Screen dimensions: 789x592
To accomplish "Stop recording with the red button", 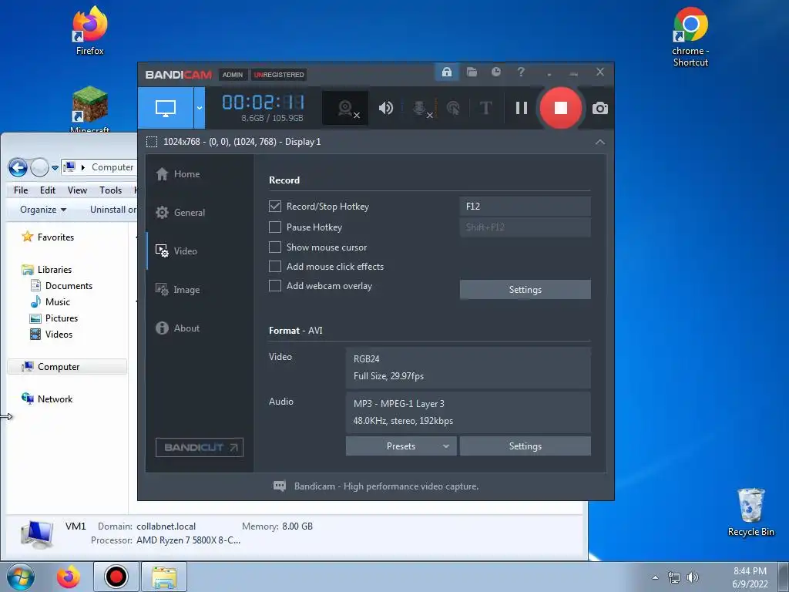I will (x=561, y=108).
